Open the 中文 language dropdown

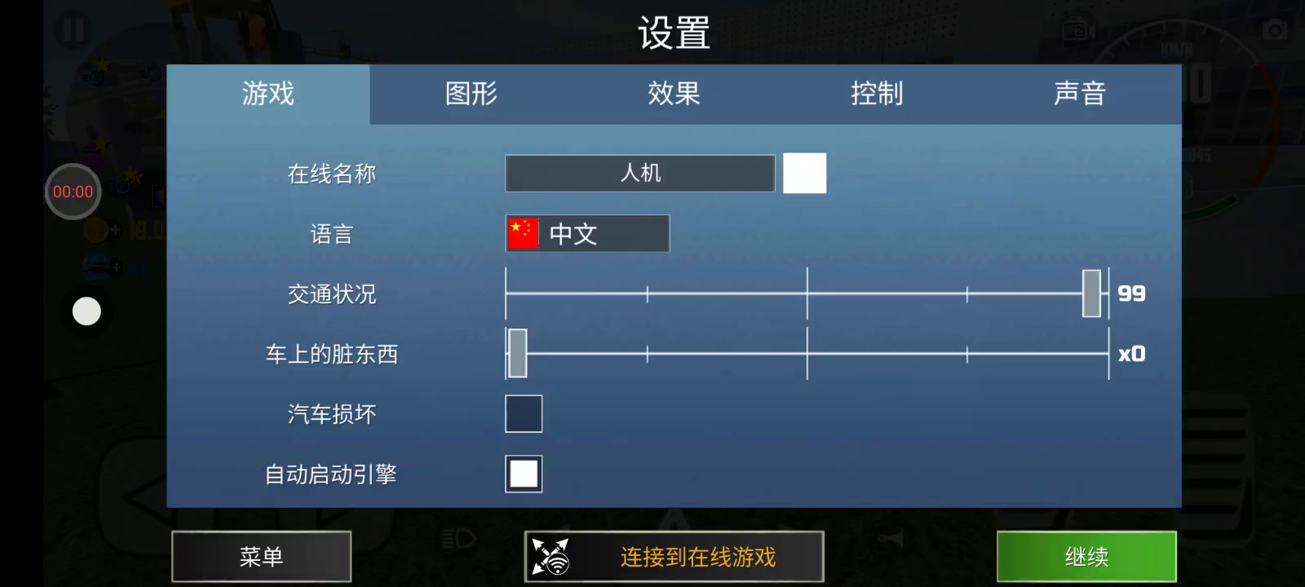point(587,233)
